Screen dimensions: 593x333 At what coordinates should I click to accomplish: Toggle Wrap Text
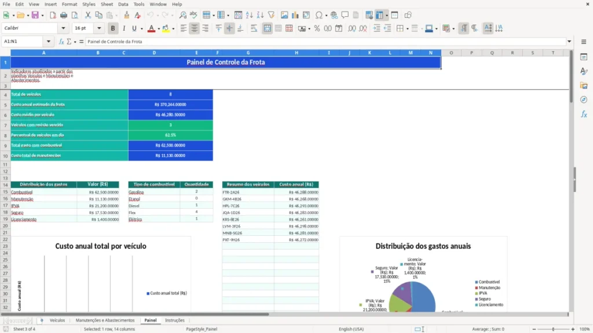(x=254, y=28)
